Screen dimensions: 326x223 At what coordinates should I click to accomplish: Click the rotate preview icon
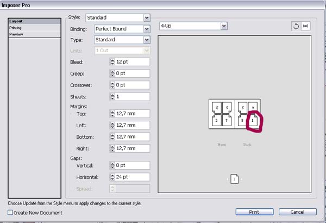(x=296, y=26)
